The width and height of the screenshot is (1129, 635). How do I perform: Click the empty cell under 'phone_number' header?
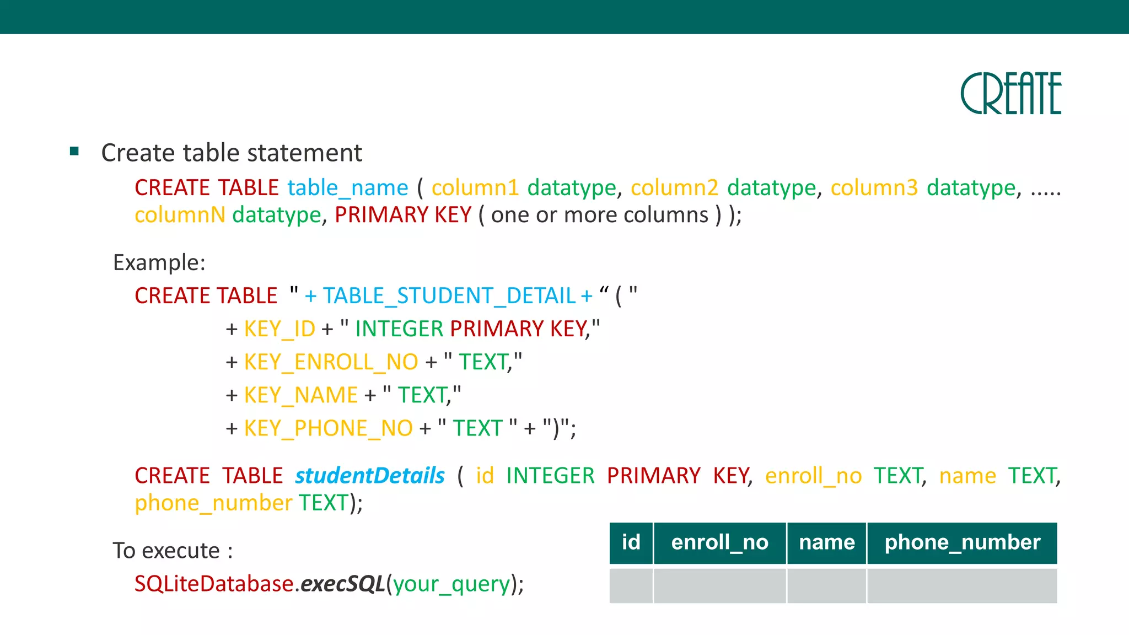(x=963, y=585)
